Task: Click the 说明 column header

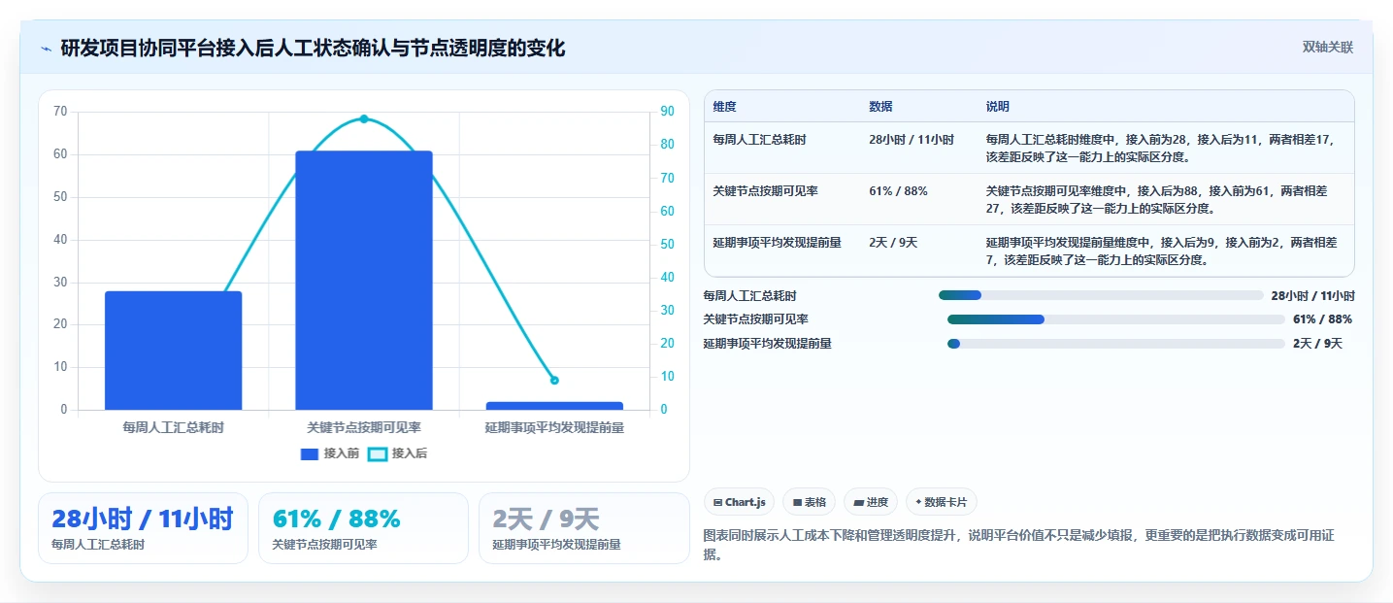Action: pyautogui.click(x=998, y=107)
